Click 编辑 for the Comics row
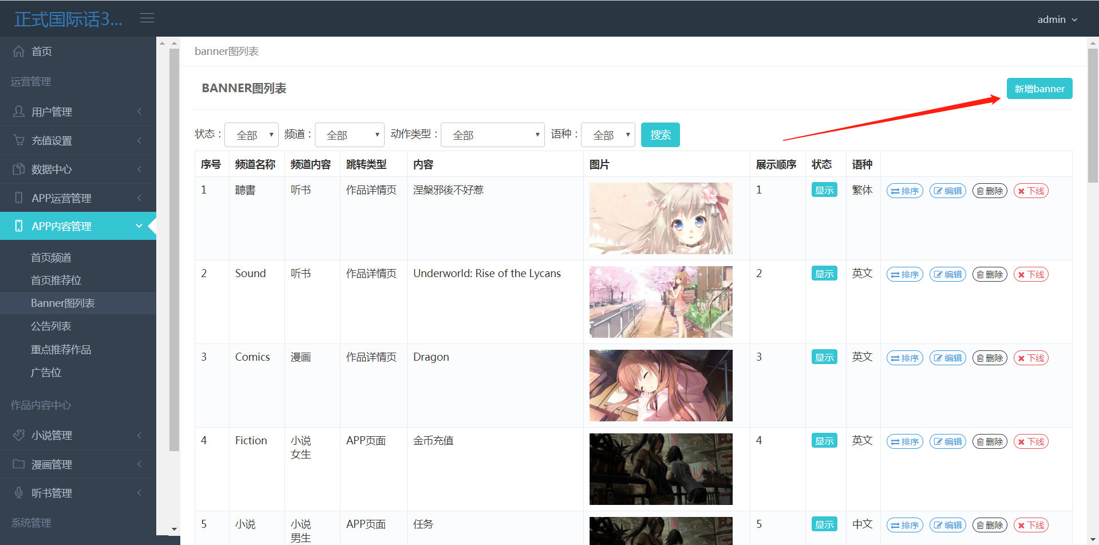 click(x=948, y=358)
